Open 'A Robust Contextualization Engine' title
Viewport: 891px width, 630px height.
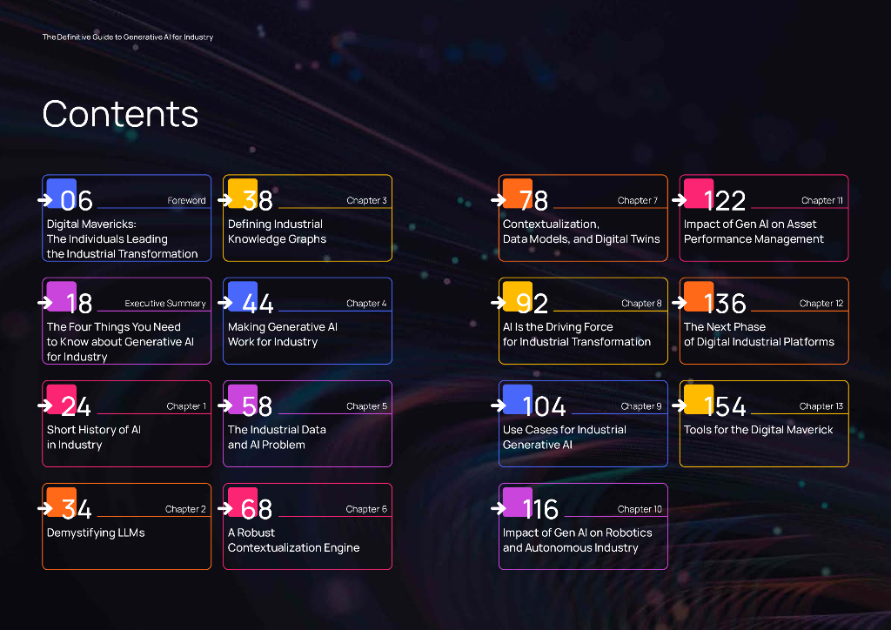click(294, 540)
